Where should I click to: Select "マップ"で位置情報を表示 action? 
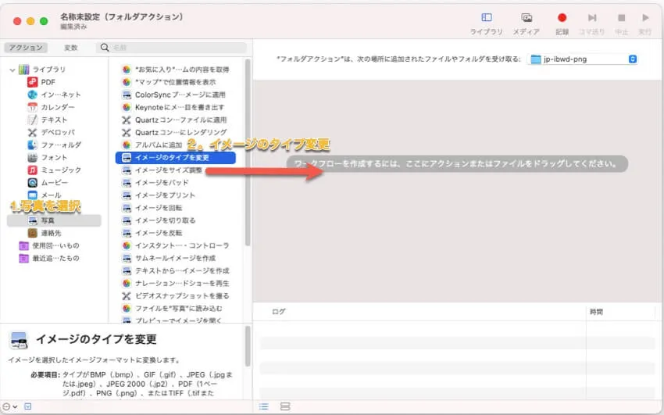(169, 82)
